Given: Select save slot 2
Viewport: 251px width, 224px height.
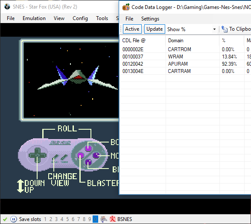Looking at the screenshot, I should tap(51, 219).
